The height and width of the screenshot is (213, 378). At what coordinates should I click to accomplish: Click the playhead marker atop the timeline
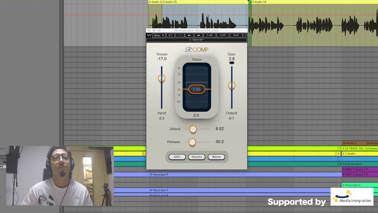249,1
